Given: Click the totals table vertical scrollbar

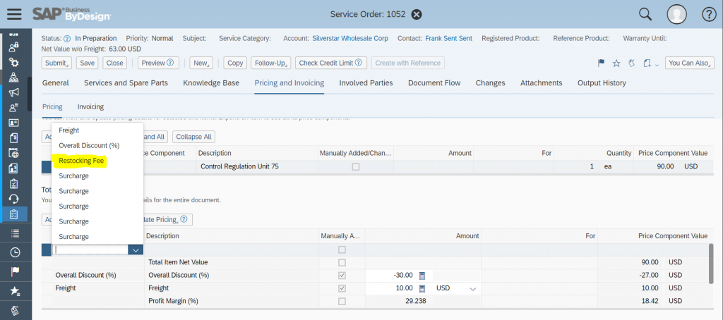Looking at the screenshot, I should [711, 263].
